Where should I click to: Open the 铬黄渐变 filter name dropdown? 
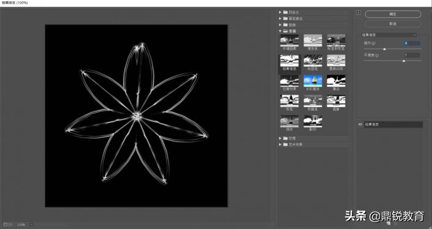coord(388,35)
